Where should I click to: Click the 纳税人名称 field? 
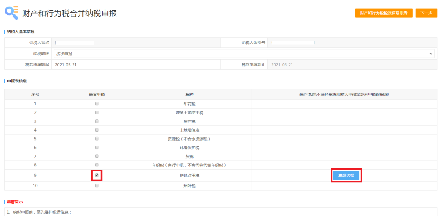click(x=135, y=43)
